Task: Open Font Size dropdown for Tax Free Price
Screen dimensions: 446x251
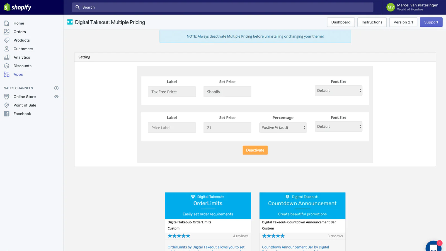Action: (x=338, y=91)
